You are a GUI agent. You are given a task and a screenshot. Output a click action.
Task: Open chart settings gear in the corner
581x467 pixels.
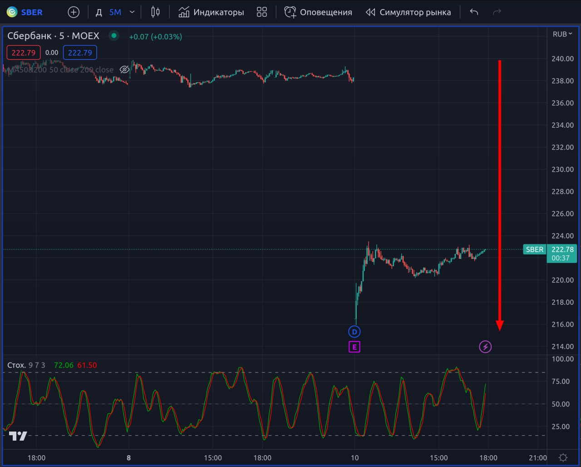[x=563, y=457]
